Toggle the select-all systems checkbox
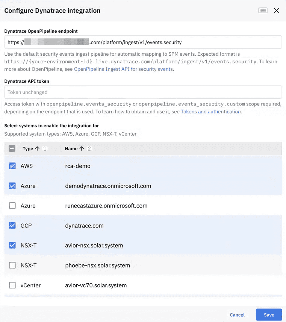This screenshot has height=322, width=286. [12, 148]
